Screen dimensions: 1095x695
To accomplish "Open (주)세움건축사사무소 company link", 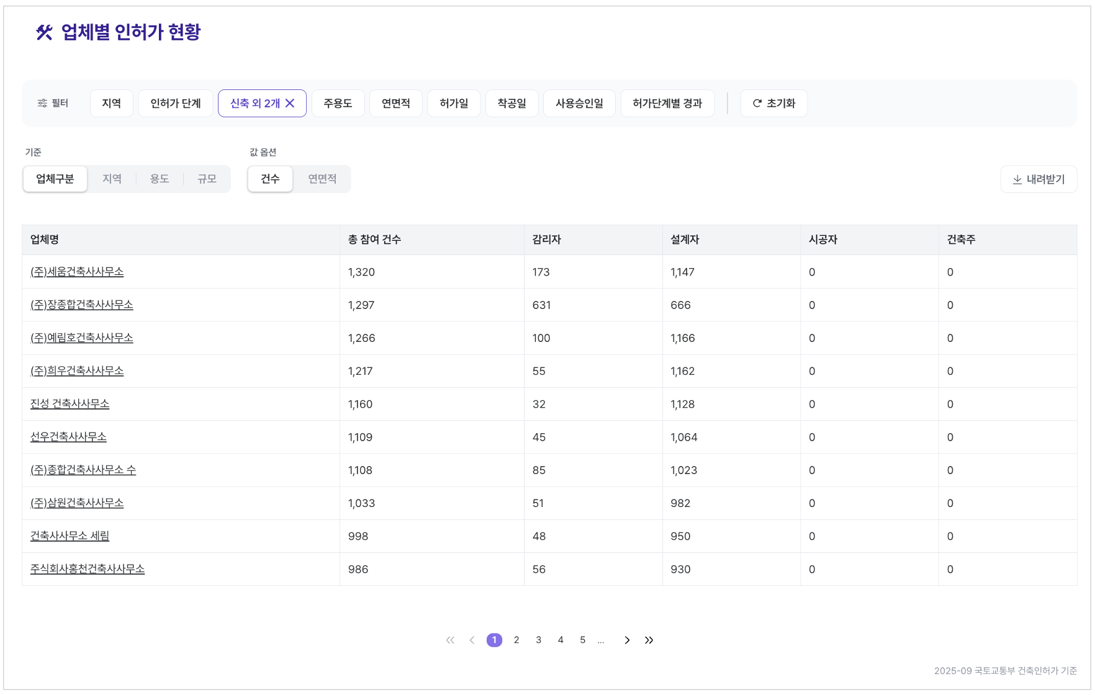I will coord(77,272).
